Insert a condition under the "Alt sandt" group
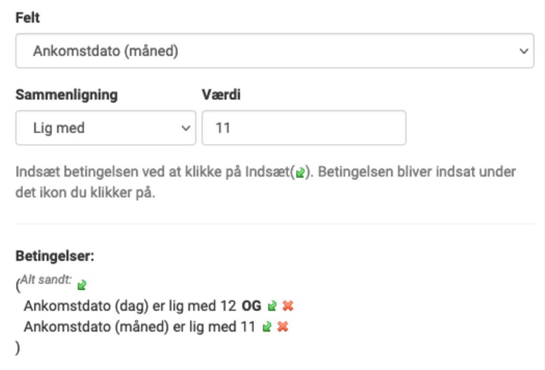 (x=82, y=284)
